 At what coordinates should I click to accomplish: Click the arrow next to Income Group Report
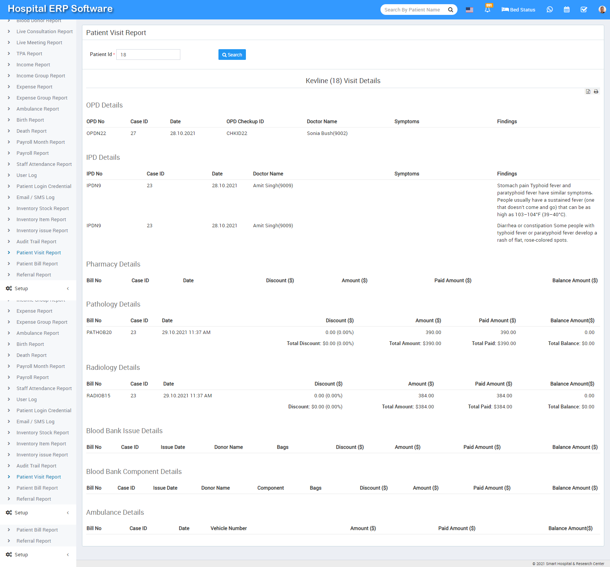click(x=9, y=76)
